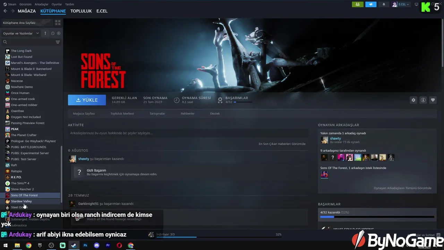Image resolution: width=444 pixels, height=250 pixels.
Task: Click the achievements 12% progress bar
Action: [x=377, y=217]
